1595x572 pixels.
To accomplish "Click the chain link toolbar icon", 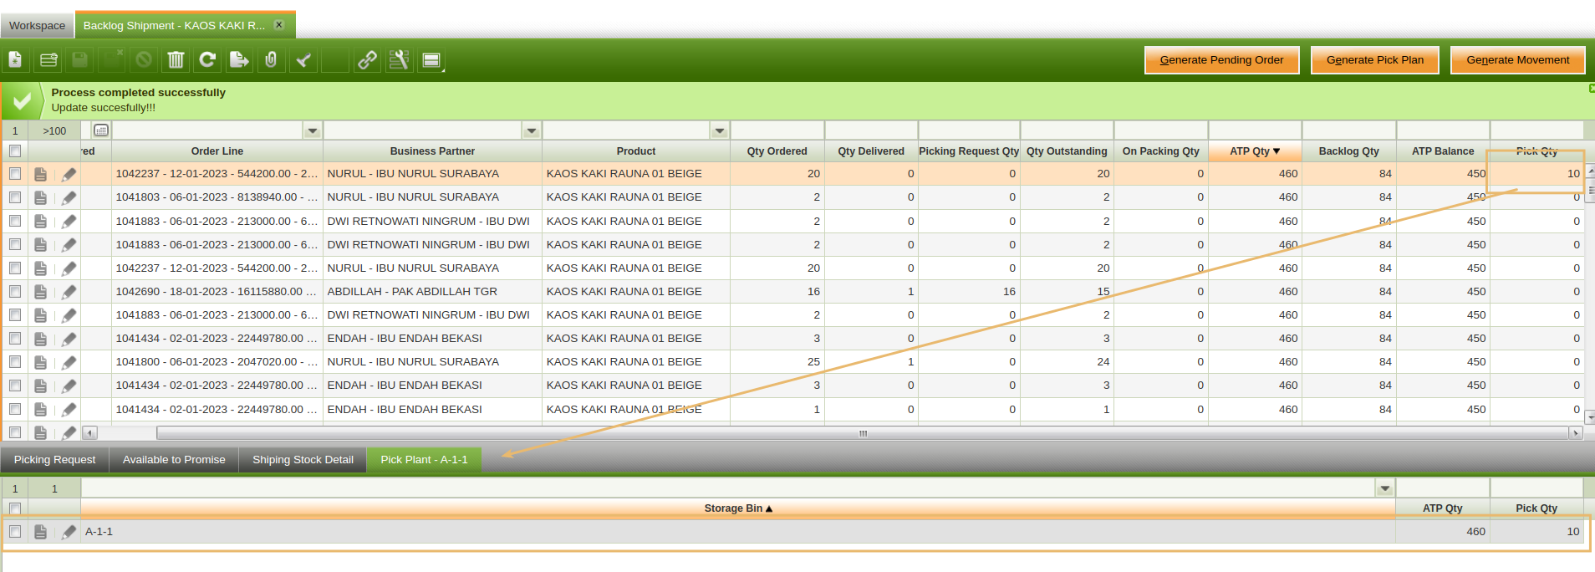I will [367, 60].
